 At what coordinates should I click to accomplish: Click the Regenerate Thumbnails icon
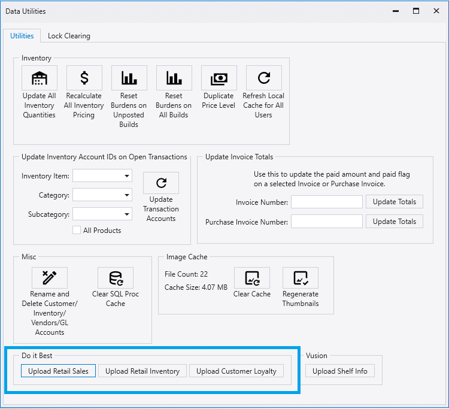(301, 278)
